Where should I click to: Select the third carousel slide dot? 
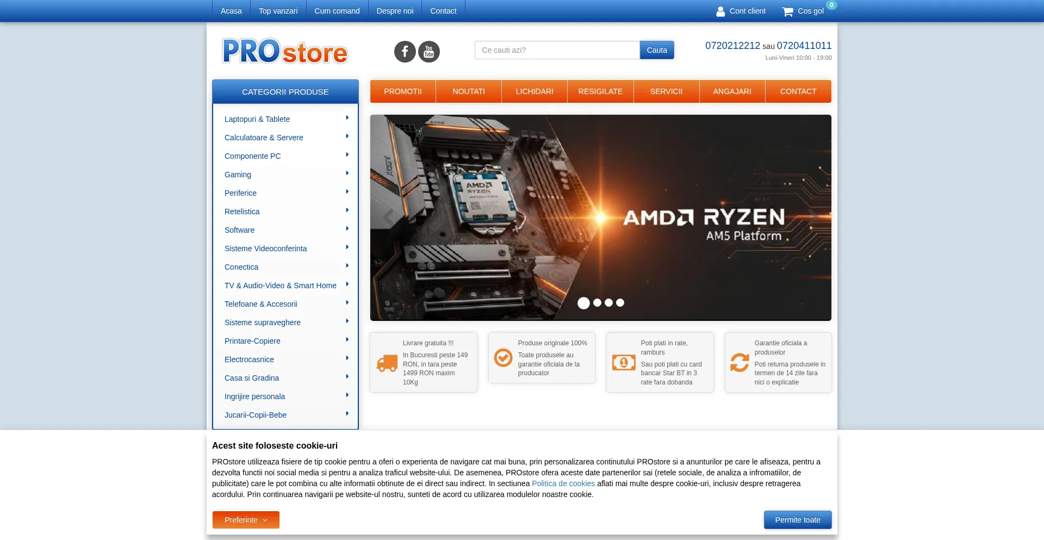click(609, 302)
